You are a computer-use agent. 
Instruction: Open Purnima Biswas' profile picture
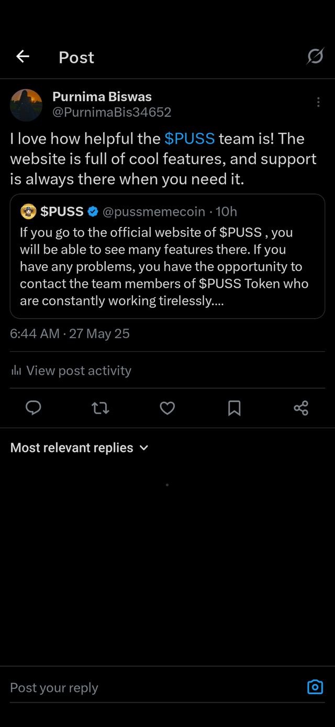tap(26, 105)
